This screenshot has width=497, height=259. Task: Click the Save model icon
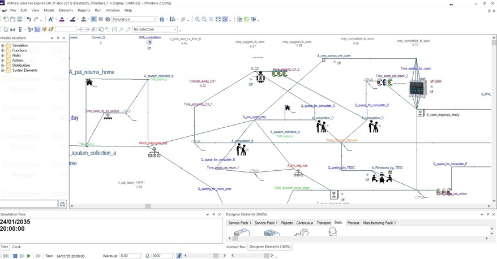pos(19,19)
